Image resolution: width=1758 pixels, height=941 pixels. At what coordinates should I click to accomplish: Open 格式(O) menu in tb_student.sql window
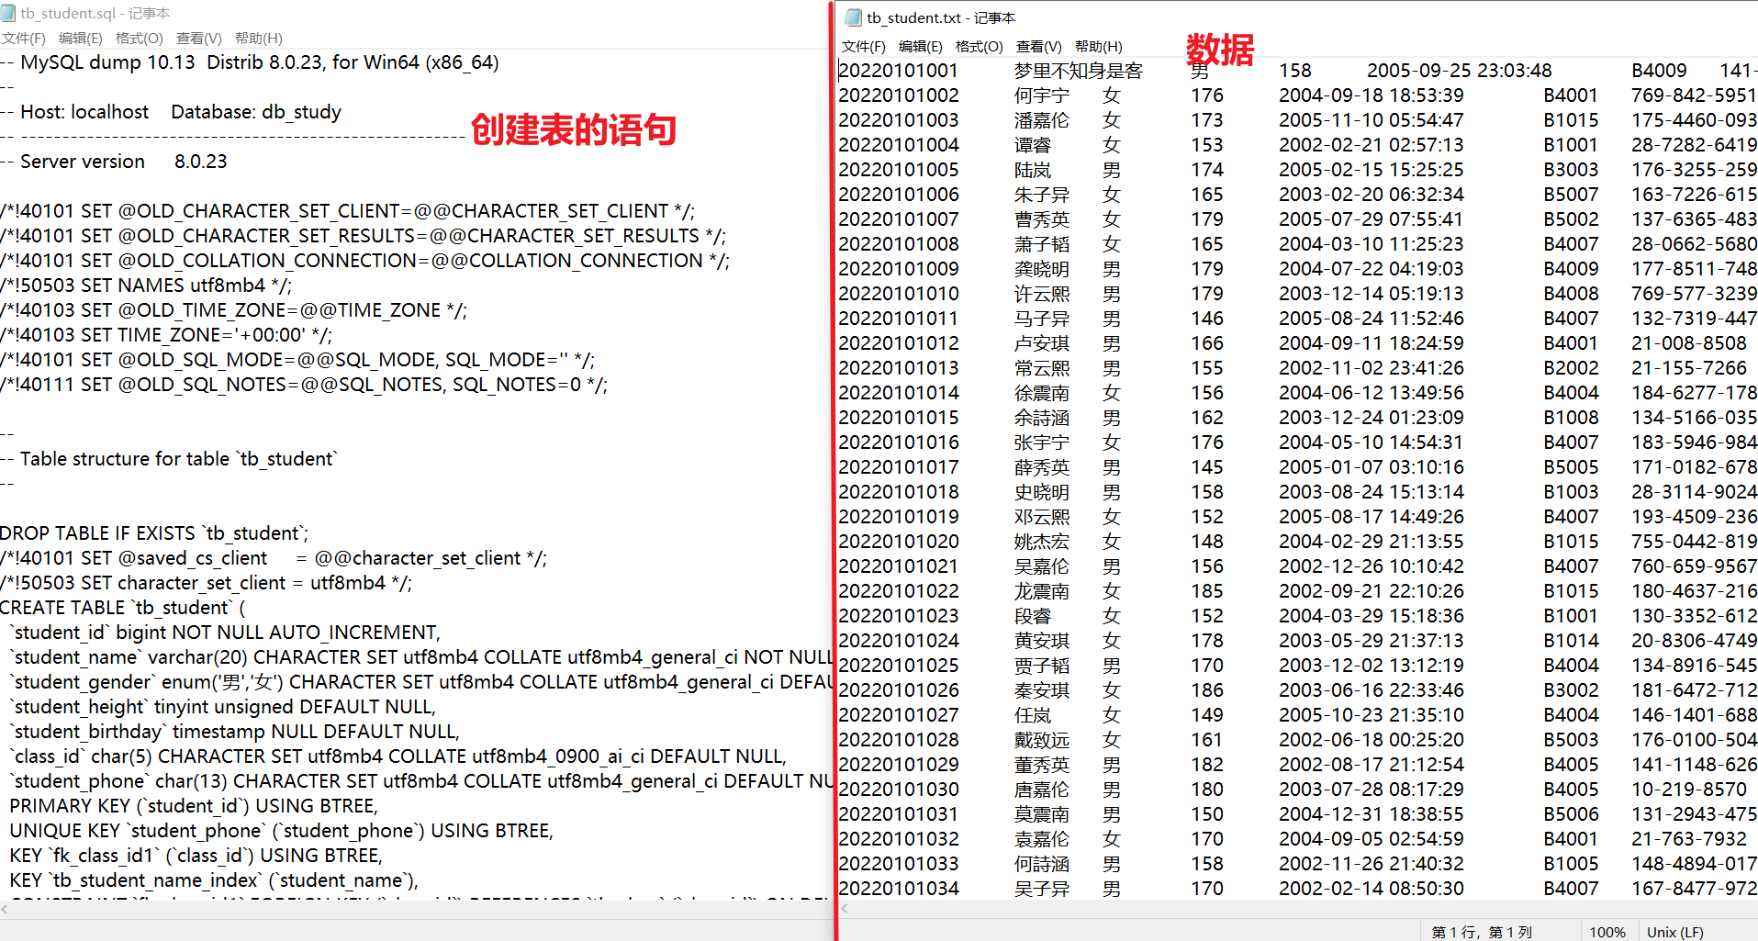(x=139, y=38)
